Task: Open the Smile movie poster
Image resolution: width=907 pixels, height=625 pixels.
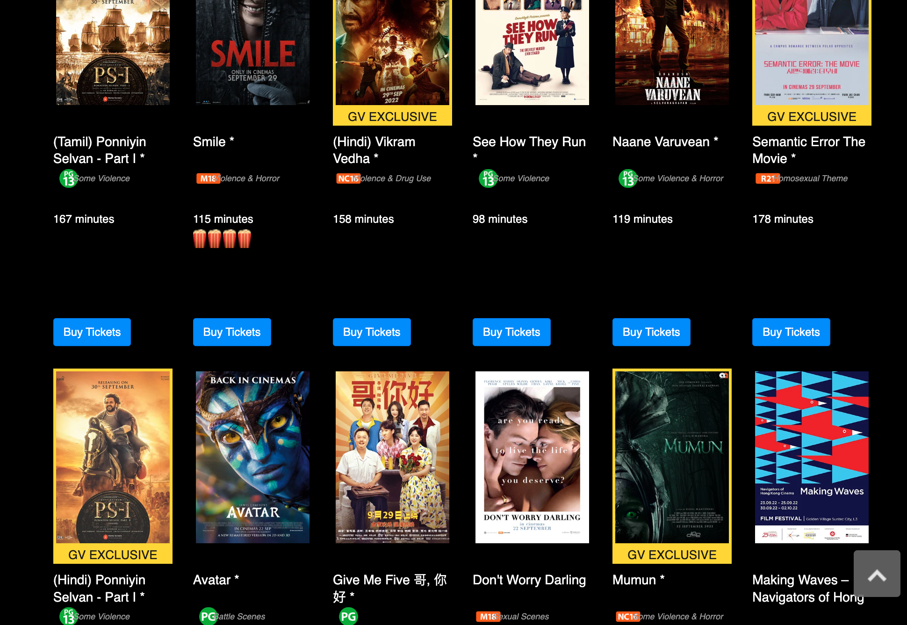Action: pyautogui.click(x=252, y=52)
